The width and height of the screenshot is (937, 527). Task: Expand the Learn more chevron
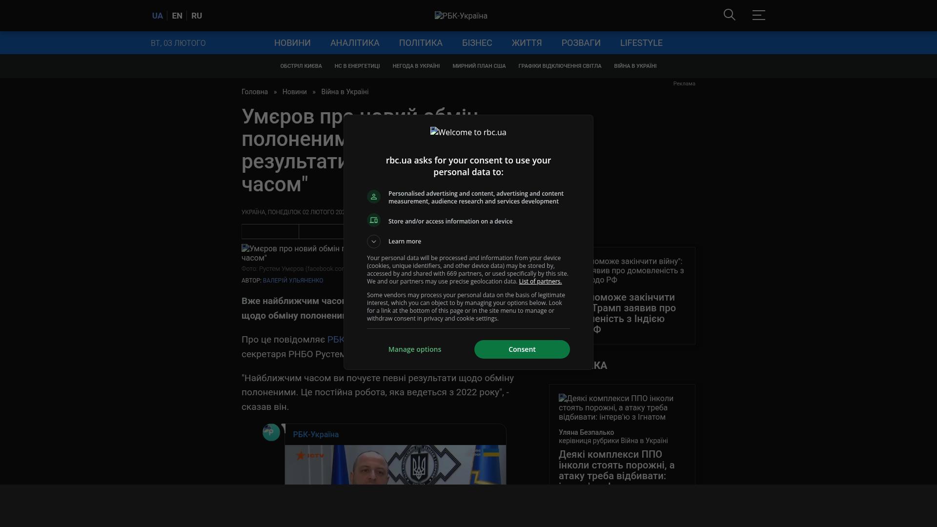pyautogui.click(x=374, y=242)
